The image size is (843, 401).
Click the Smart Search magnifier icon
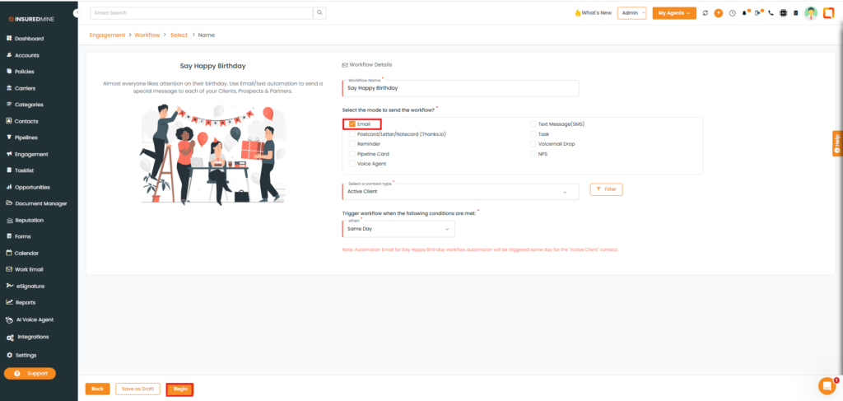(x=319, y=13)
